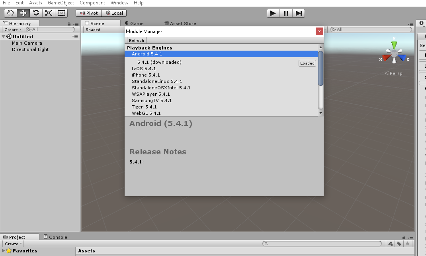The height and width of the screenshot is (256, 426).
Task: Switch to the Game tab
Action: click(x=134, y=24)
